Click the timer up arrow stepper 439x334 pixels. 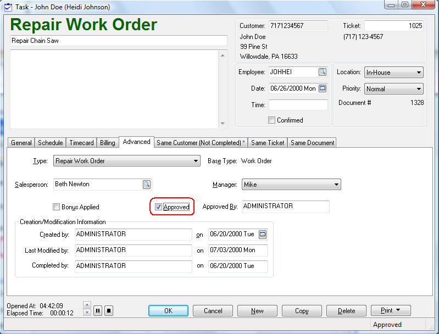(86, 304)
